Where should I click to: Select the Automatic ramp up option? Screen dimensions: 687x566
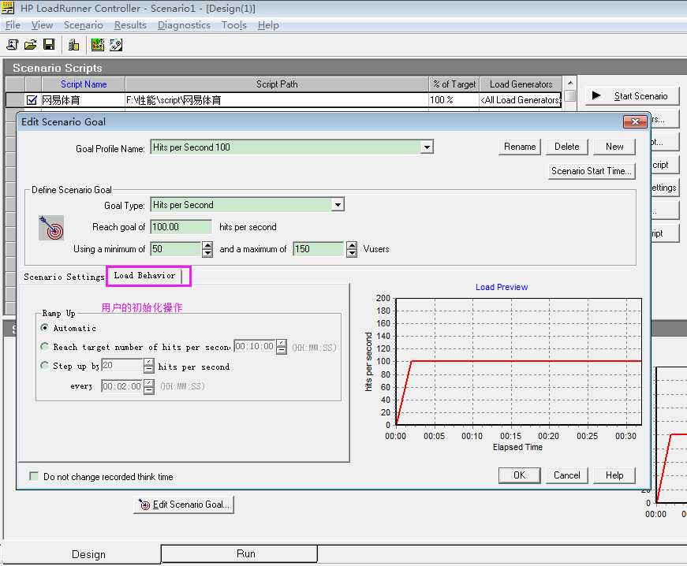[x=44, y=327]
